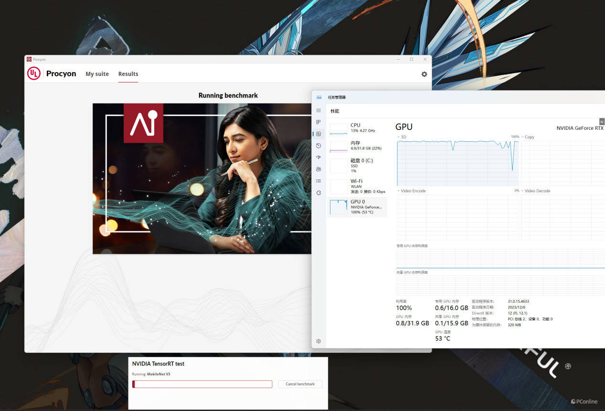This screenshot has height=411, width=605.
Task: Click Cancel benchmark button
Action: point(300,384)
